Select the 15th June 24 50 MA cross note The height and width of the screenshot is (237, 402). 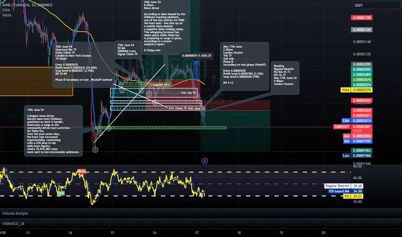128,50
